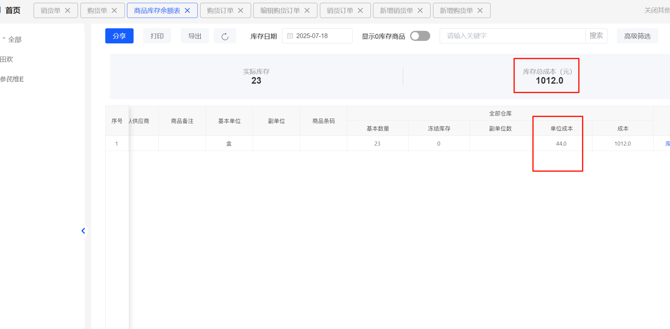Click the 打印 button
The height and width of the screenshot is (329, 670).
point(157,36)
